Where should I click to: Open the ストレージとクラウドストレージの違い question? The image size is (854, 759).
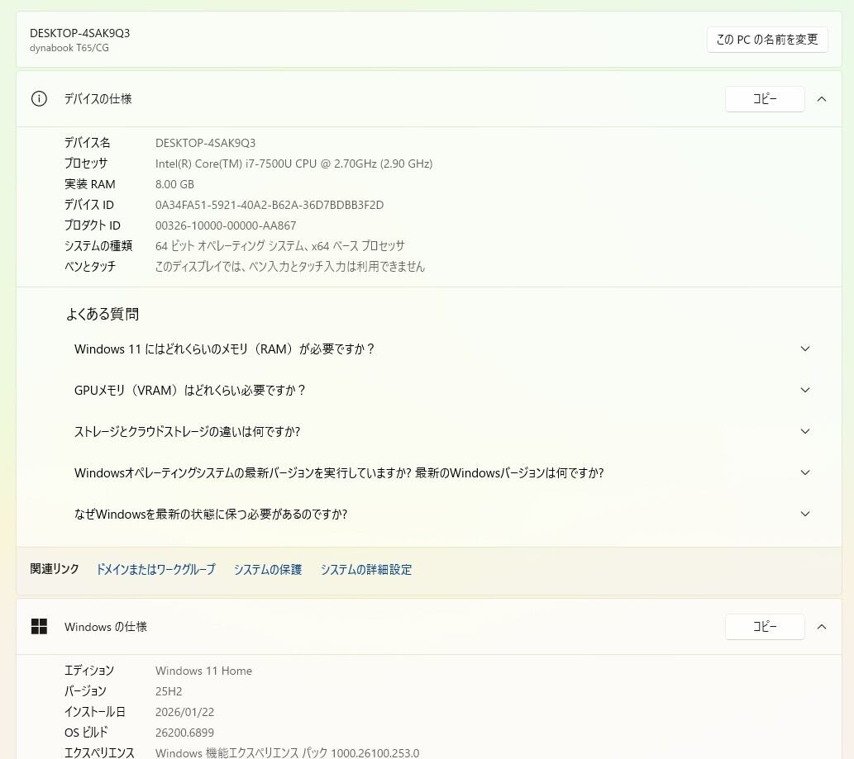coord(187,432)
